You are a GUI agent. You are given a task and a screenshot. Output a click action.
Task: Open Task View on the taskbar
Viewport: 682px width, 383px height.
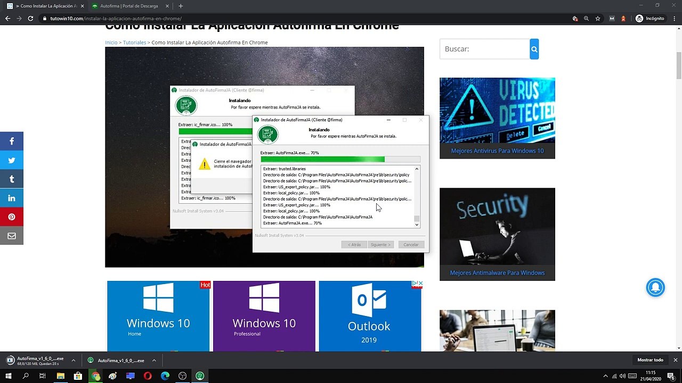coord(43,376)
